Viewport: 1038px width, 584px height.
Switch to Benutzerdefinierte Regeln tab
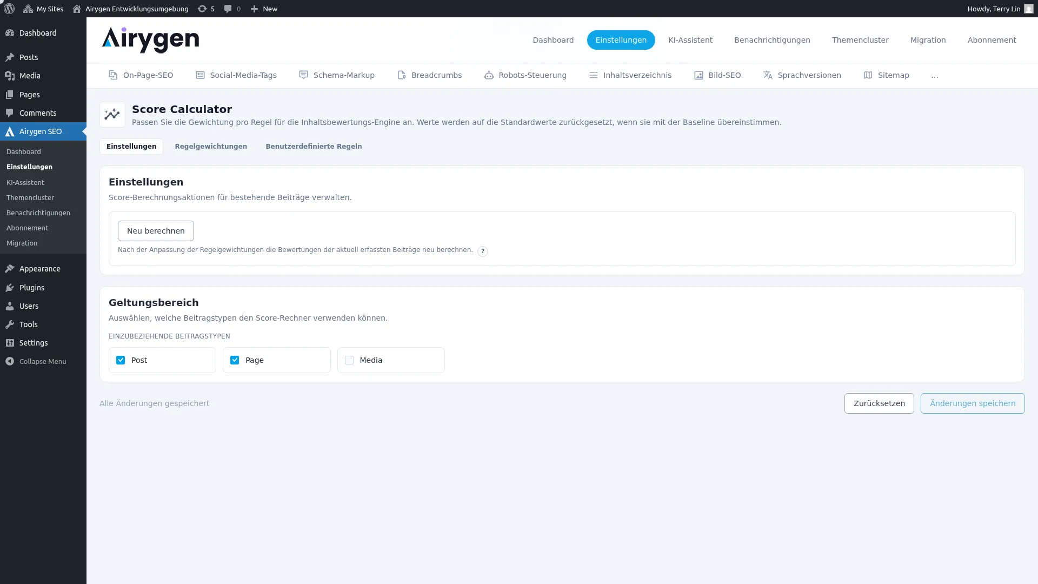pos(314,147)
